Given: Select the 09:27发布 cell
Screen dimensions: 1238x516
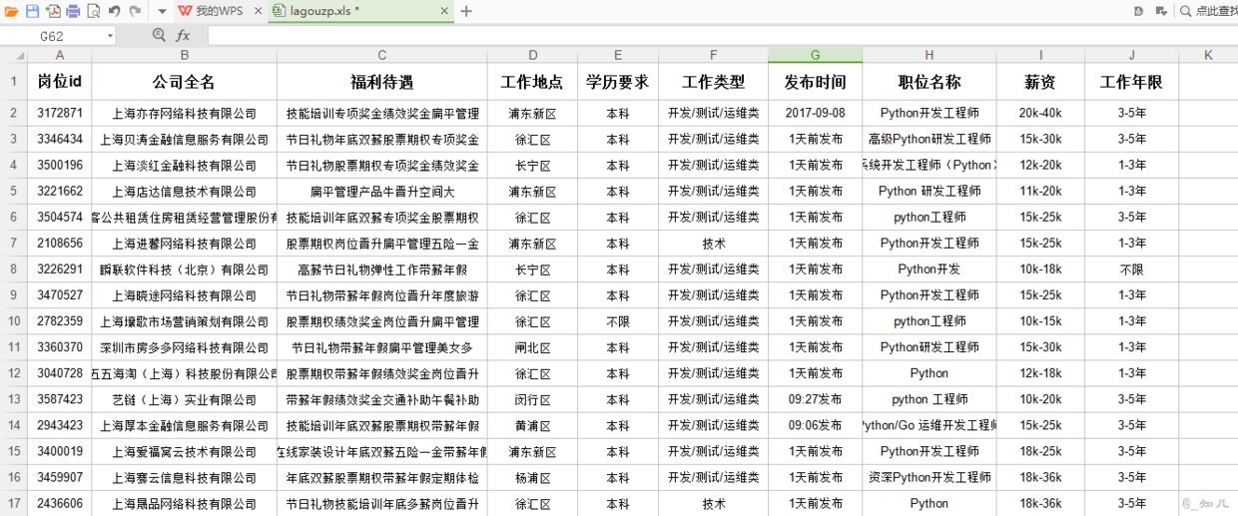Looking at the screenshot, I should coord(816,399).
